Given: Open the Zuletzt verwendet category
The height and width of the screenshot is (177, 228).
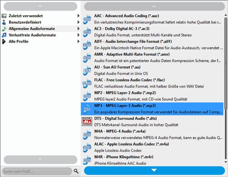Looking at the screenshot, I should (x=40, y=16).
